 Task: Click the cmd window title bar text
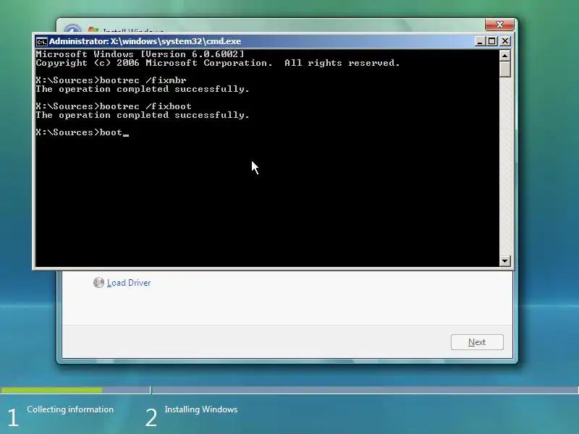coord(145,41)
